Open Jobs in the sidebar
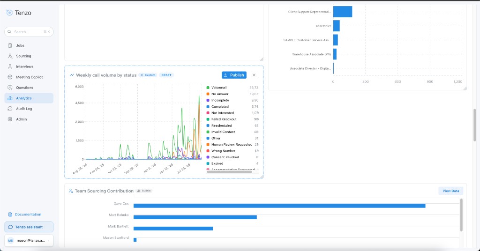 point(29,45)
